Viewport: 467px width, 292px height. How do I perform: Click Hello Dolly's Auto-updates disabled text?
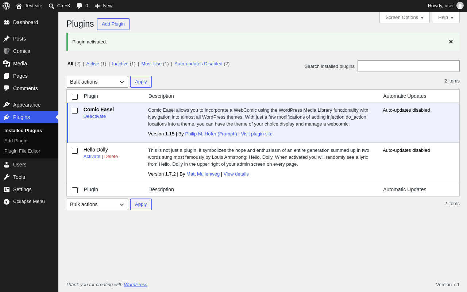tap(406, 150)
